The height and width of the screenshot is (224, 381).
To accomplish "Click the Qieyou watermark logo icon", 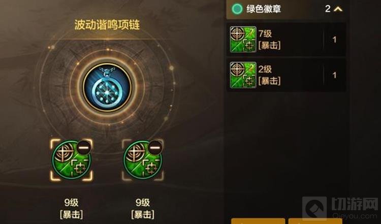I will [314, 209].
